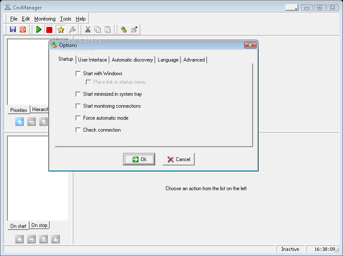Stop monitoring with the red square icon

(x=49, y=29)
